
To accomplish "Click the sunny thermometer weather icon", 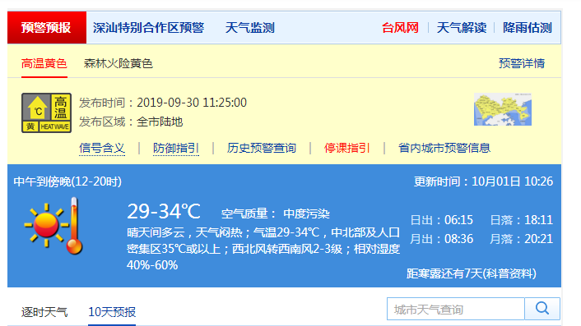I will [53, 226].
